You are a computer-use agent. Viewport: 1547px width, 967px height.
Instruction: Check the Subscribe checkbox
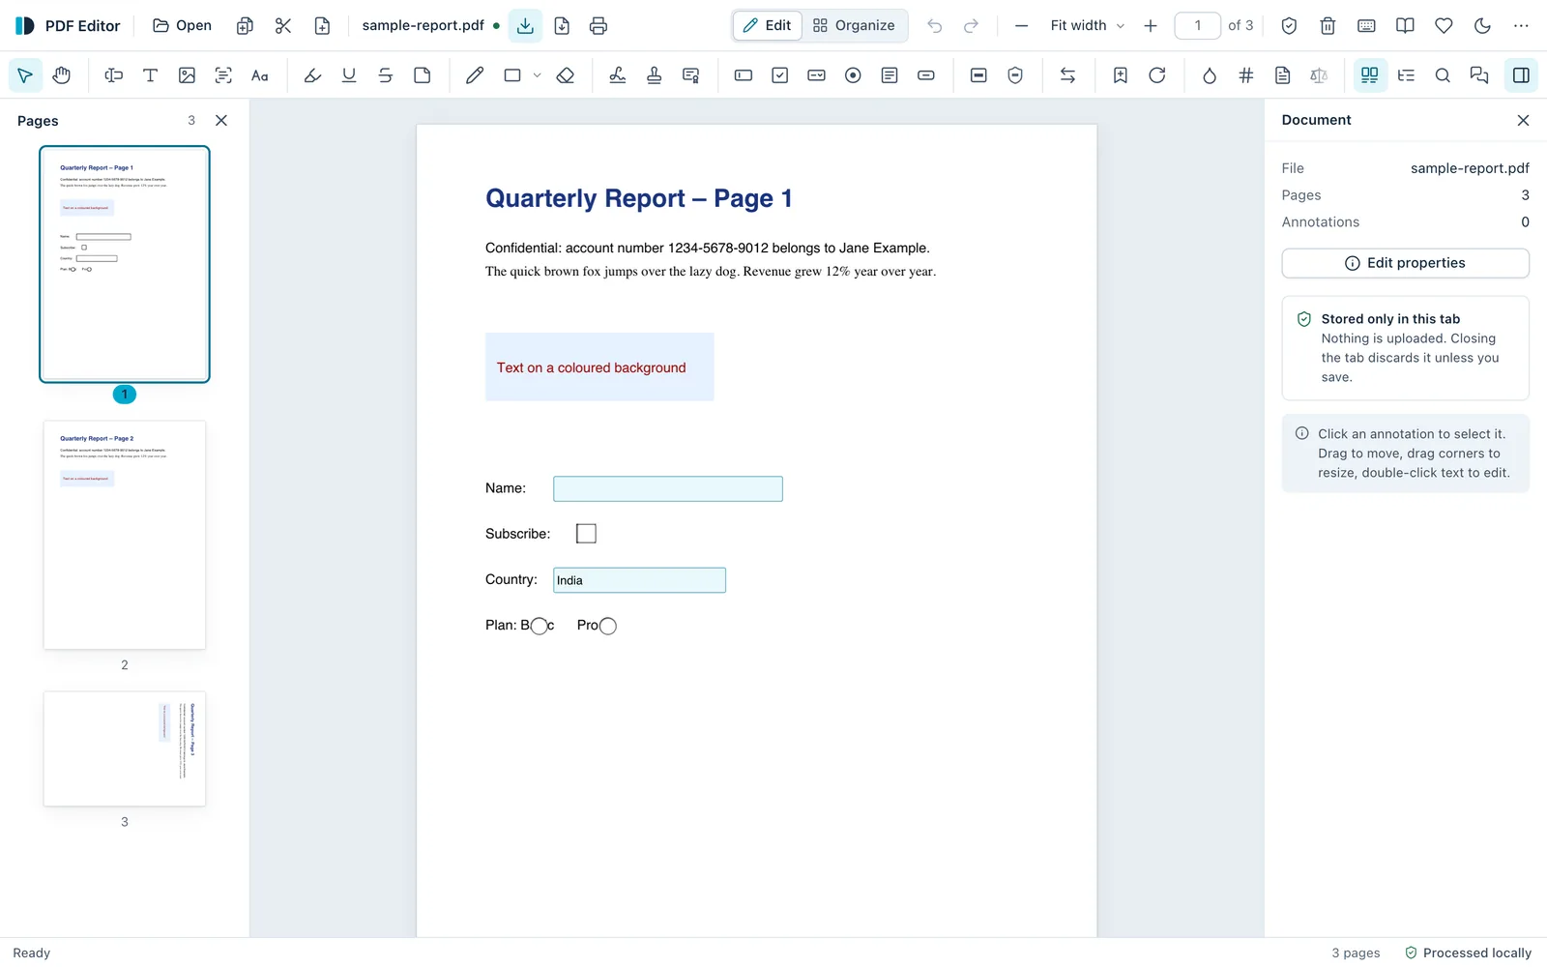tap(586, 534)
